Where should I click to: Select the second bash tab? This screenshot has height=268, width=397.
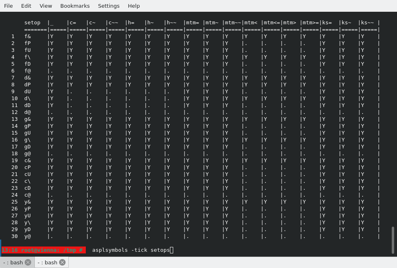pyautogui.click(x=47, y=262)
